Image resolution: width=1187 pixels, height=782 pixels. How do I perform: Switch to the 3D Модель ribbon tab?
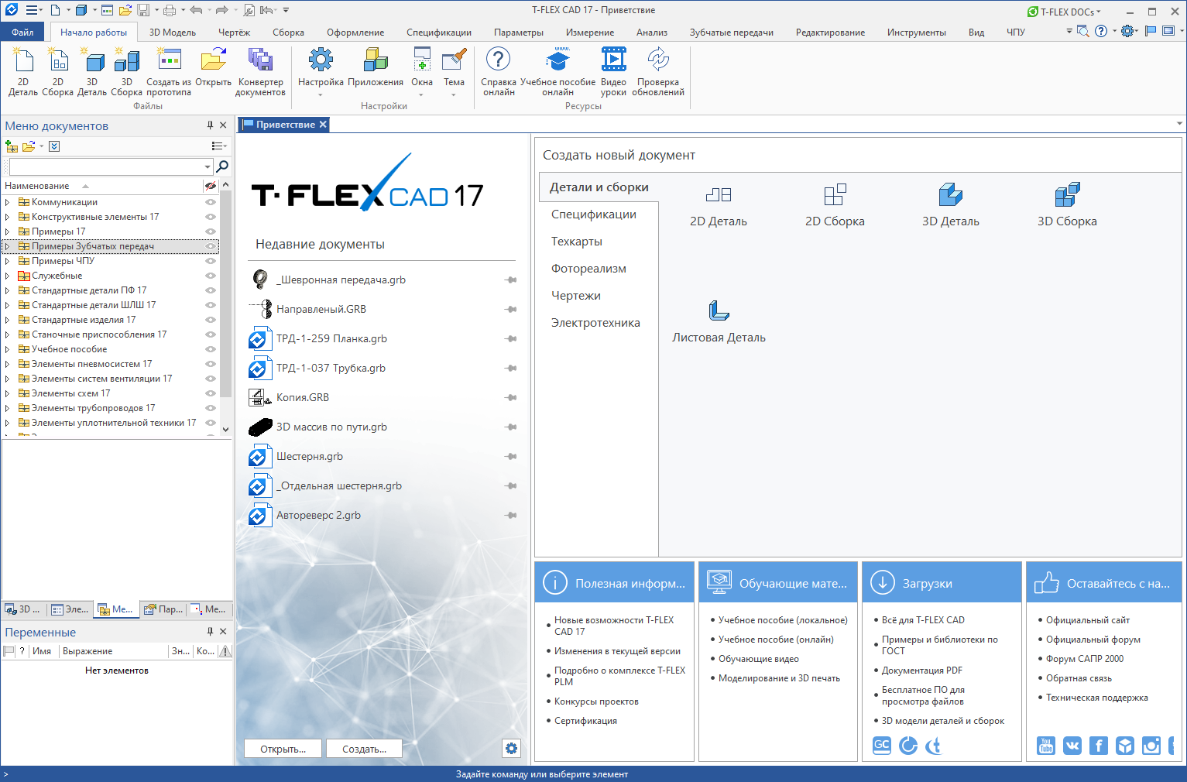[173, 33]
